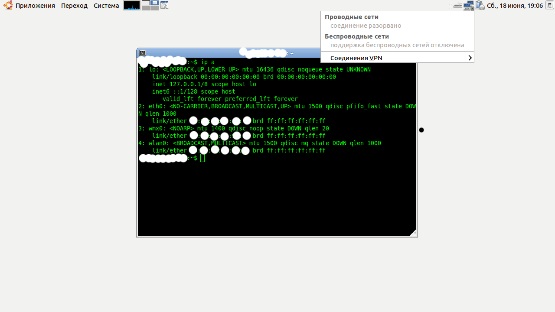Select the highlighted top-right workspace

point(154,3)
